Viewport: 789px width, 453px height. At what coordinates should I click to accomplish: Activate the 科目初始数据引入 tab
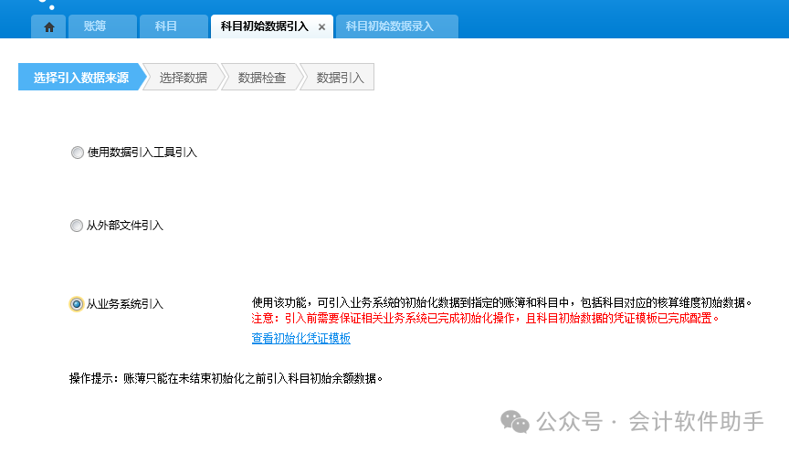266,26
